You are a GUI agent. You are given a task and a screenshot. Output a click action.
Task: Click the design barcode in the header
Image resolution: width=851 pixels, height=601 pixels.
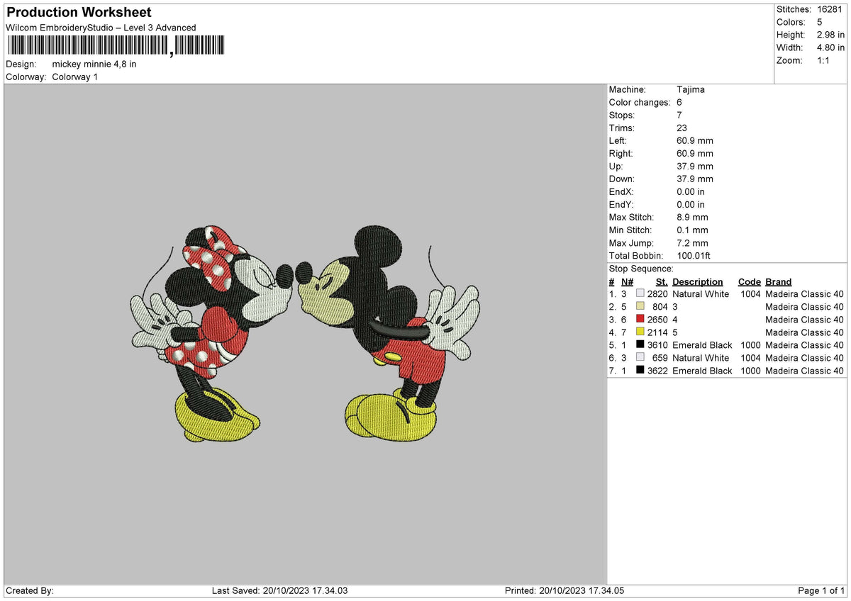tap(116, 46)
